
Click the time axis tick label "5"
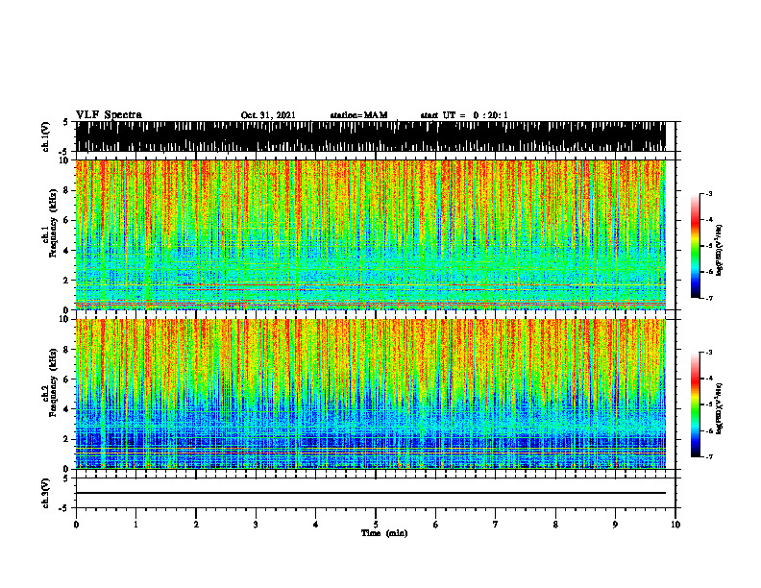coord(376,525)
